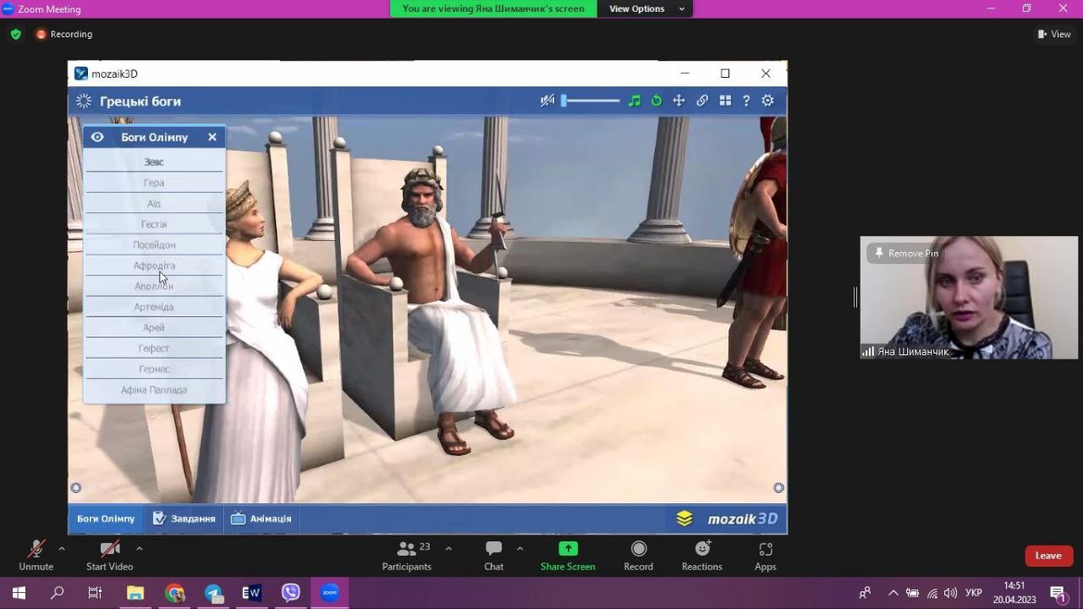Click the link chain icon in mozaik3D
The width and height of the screenshot is (1083, 609).
[702, 101]
